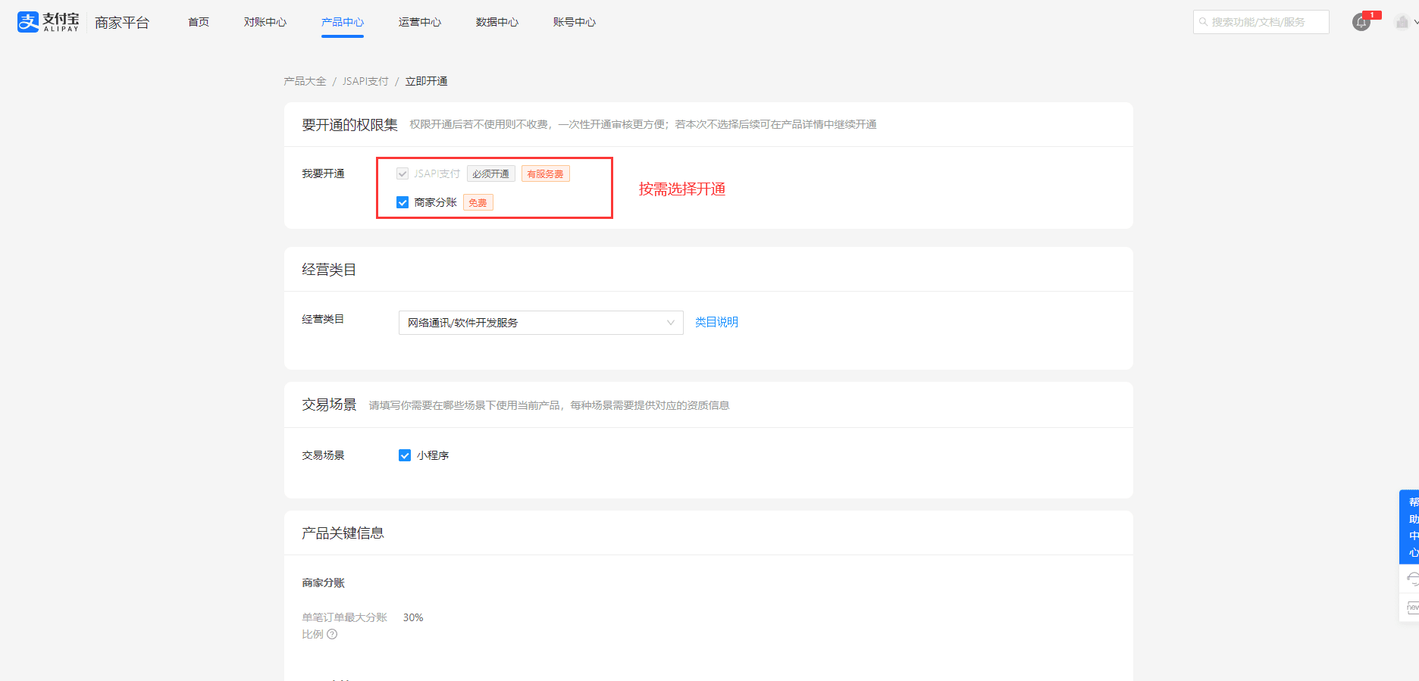Toggle the 小程序 transaction scene checkbox
Screen dimensions: 1419x681
tap(405, 455)
